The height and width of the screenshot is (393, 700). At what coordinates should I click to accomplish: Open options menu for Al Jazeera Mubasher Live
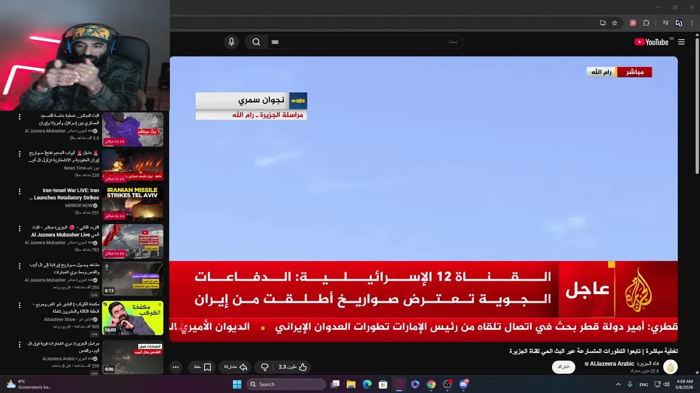coord(20,228)
